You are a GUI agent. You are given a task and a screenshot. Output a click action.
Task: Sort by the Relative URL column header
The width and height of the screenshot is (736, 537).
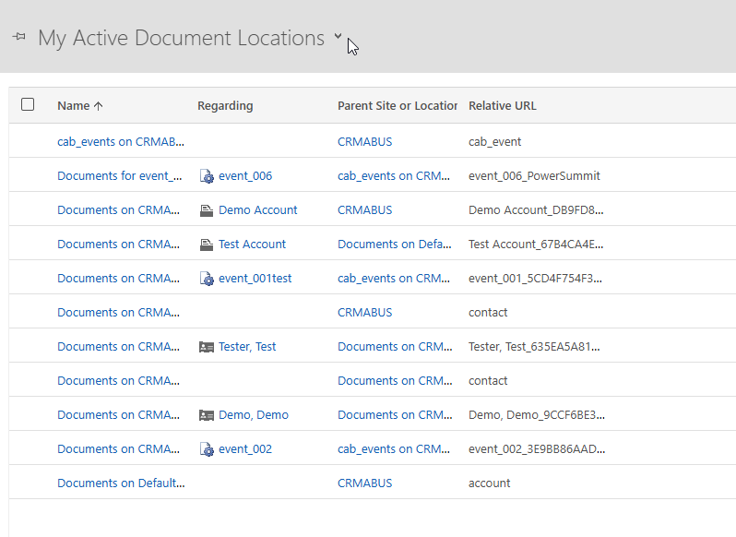tap(503, 105)
